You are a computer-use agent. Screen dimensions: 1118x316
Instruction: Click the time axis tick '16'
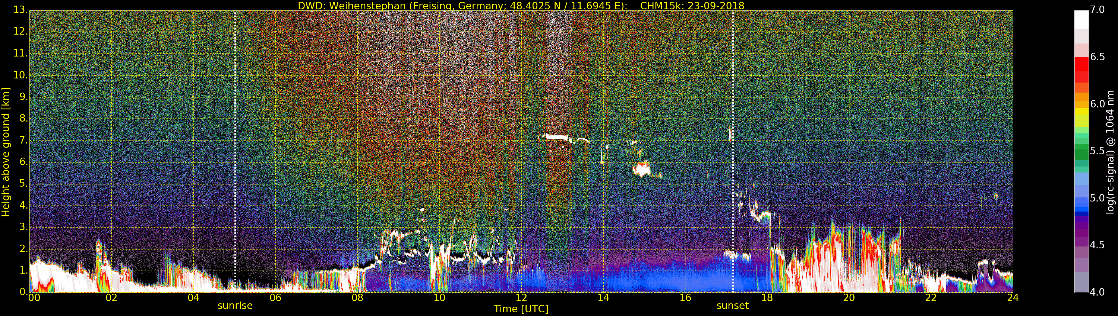pos(685,298)
